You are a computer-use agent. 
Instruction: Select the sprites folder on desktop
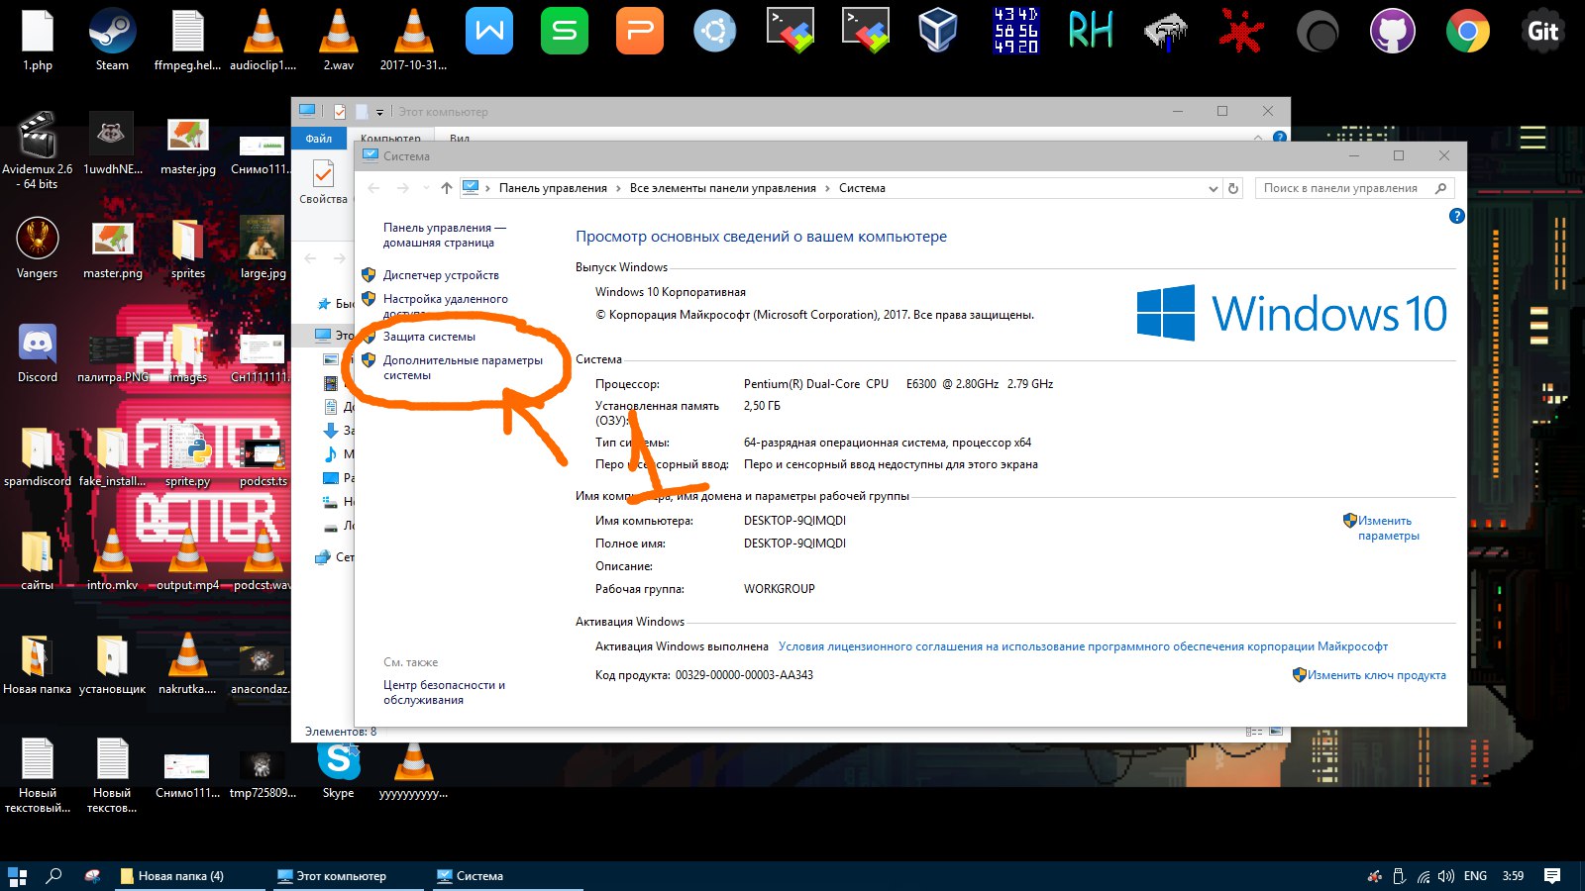[x=188, y=248]
